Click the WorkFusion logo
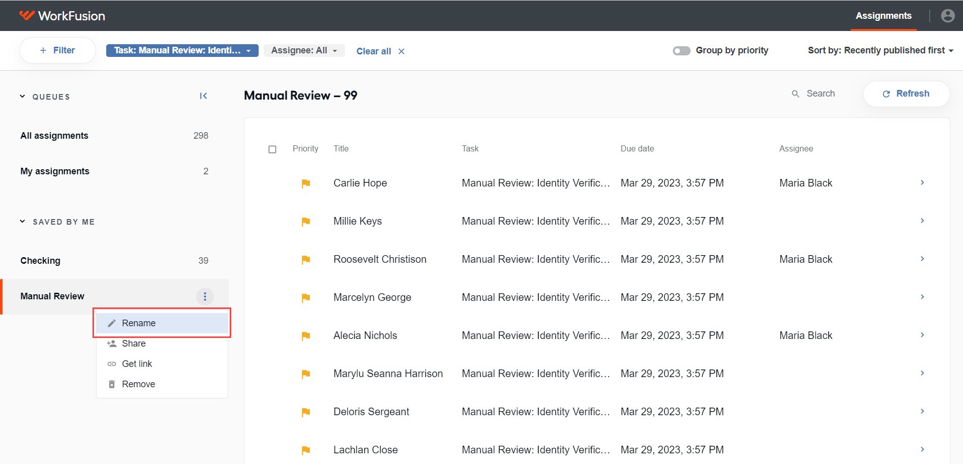This screenshot has height=464, width=963. pyautogui.click(x=62, y=16)
